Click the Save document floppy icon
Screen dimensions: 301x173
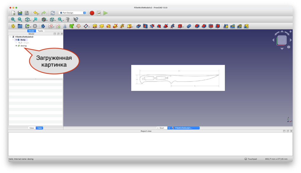(x=27, y=13)
